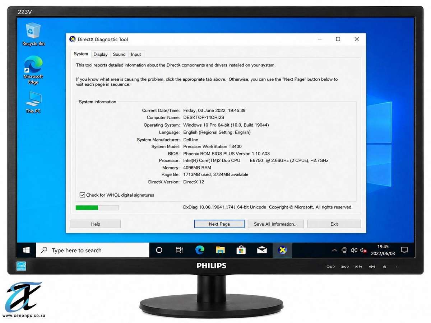431x323 pixels.
Task: Click the Exit button
Action: 334,224
